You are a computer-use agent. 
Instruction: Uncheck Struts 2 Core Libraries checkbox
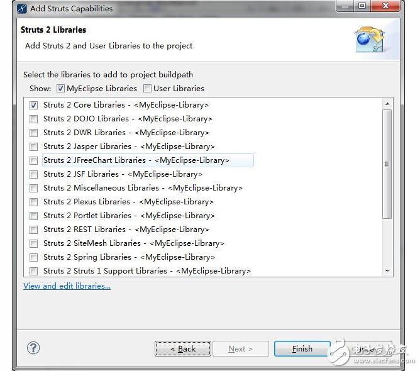(33, 105)
